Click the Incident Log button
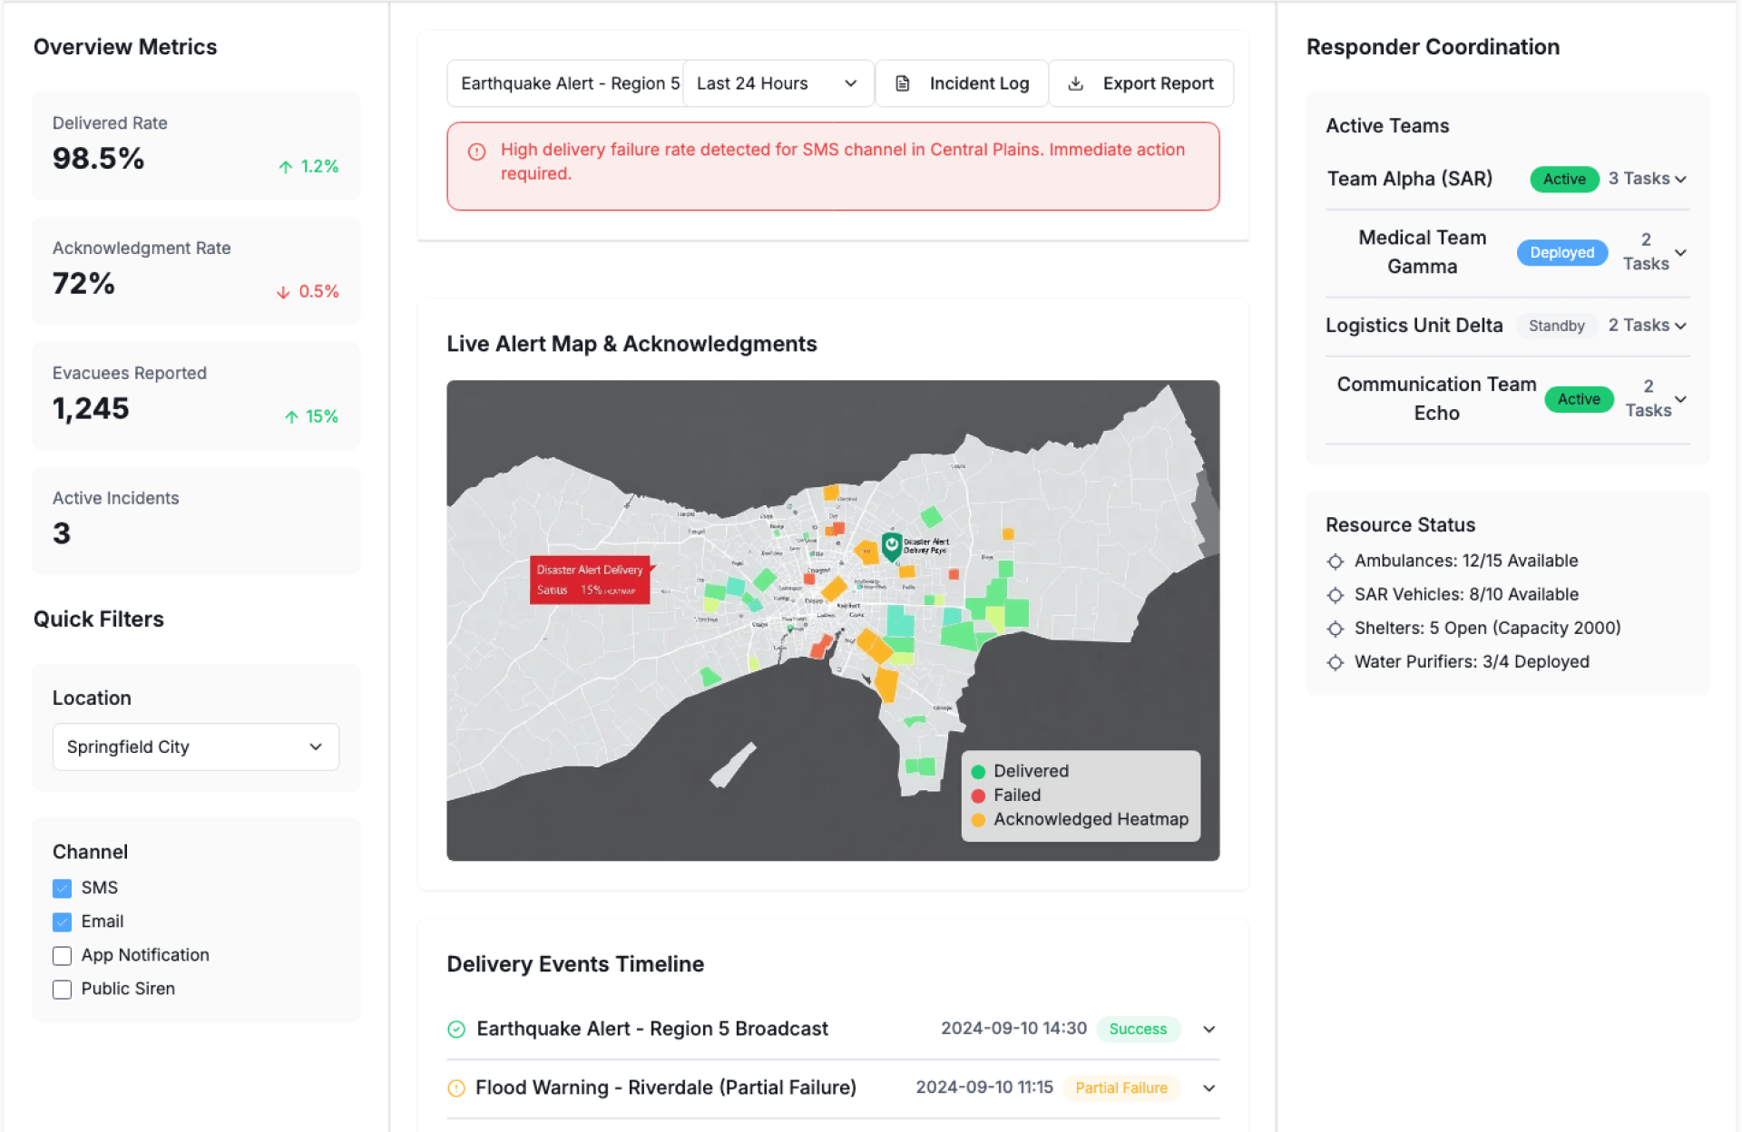 962,83
